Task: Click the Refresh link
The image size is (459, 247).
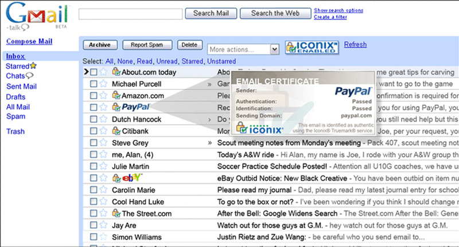Action: [355, 45]
